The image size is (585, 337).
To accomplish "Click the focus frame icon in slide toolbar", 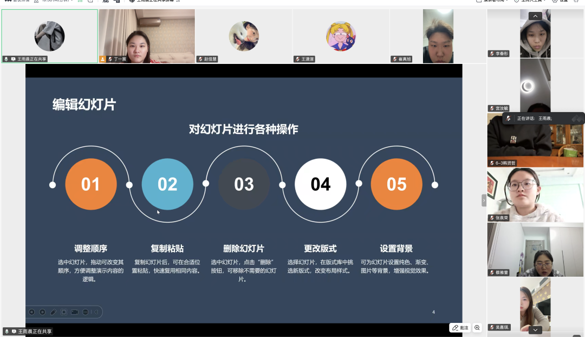I will click(x=64, y=312).
